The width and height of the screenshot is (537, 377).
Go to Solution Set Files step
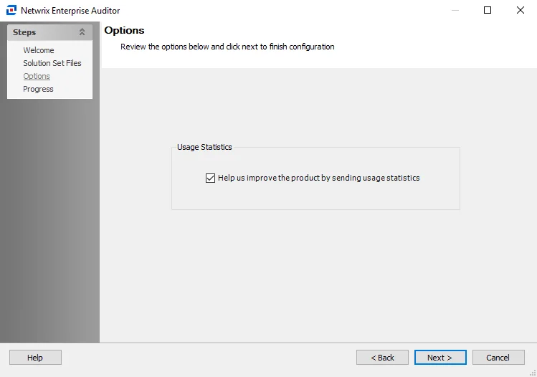click(52, 63)
